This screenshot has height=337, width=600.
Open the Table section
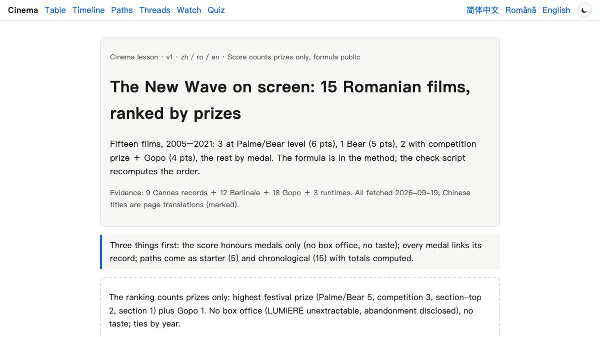55,10
